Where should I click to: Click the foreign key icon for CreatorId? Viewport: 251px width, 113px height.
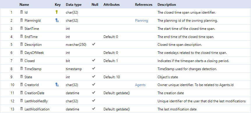click(57, 85)
